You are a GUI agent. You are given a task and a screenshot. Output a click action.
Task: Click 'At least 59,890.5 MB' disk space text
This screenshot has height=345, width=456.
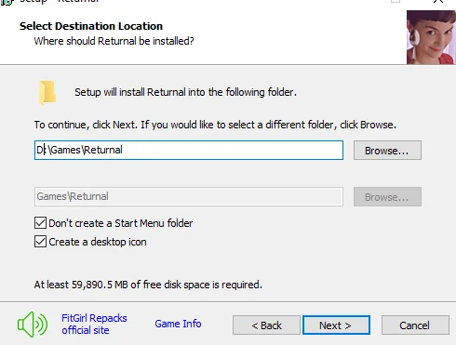(x=148, y=285)
